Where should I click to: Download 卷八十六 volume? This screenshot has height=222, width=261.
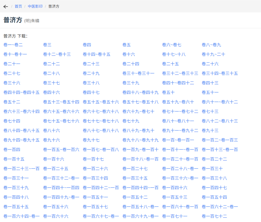[51, 131]
